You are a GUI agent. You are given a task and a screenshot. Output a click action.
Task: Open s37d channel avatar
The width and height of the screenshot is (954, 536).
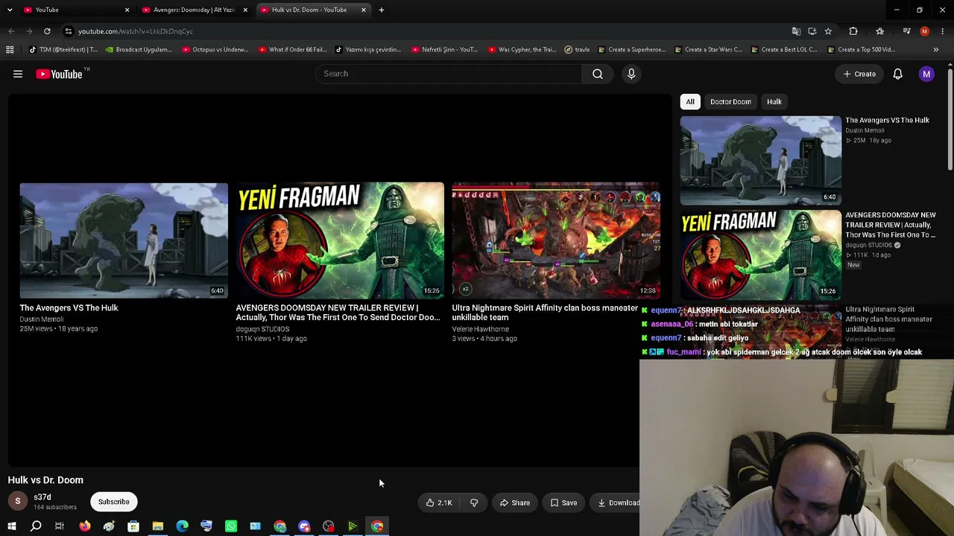click(x=18, y=502)
